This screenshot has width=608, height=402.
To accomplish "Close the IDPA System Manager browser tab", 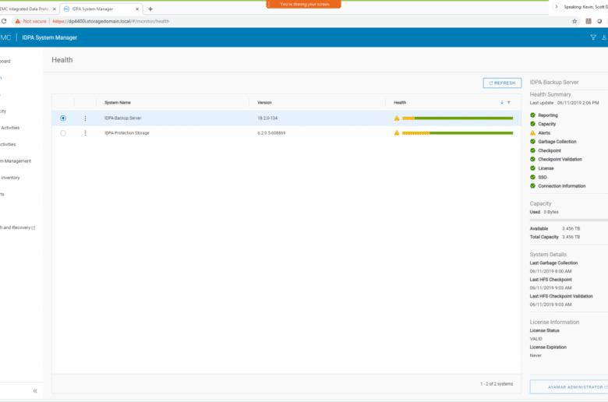I will [x=137, y=9].
